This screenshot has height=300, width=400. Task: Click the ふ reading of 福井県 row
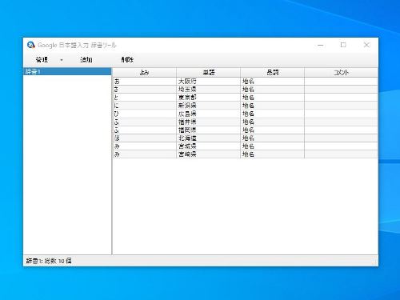(144, 122)
